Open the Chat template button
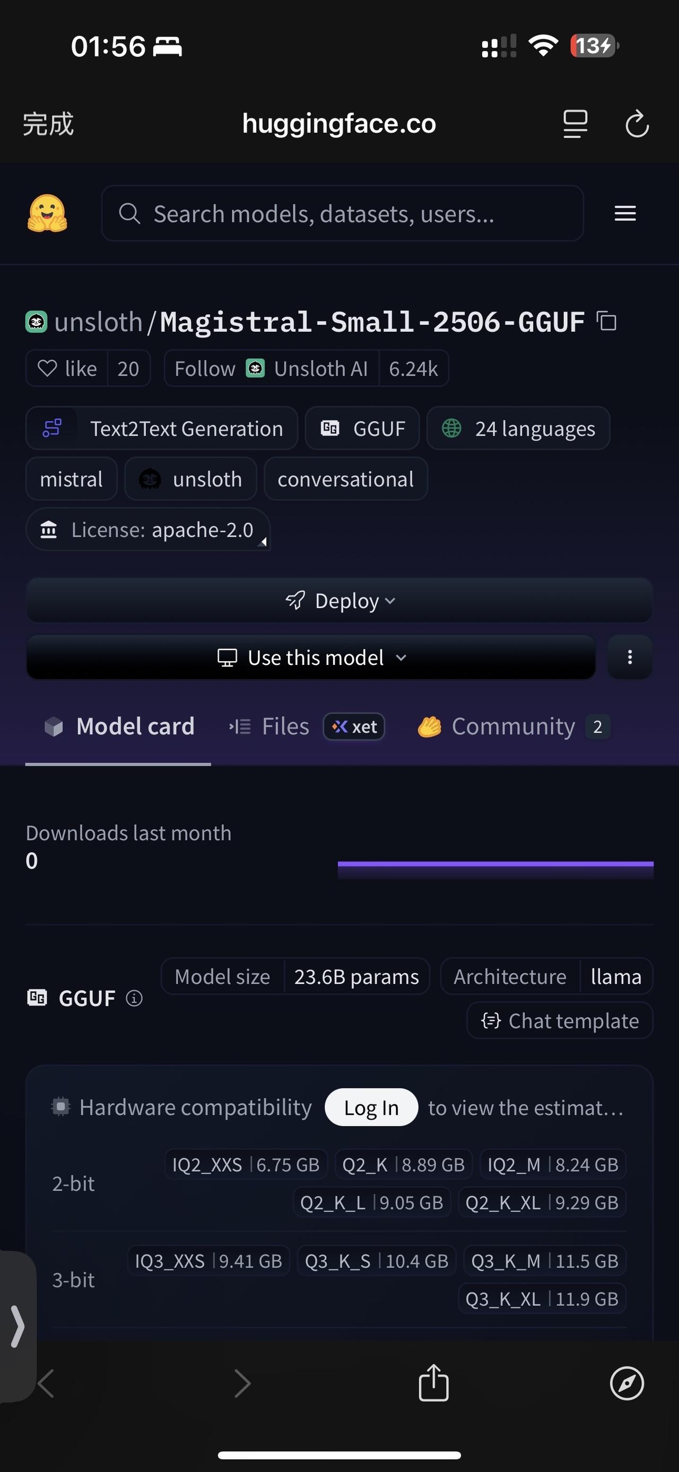The width and height of the screenshot is (679, 1472). pyautogui.click(x=560, y=1020)
